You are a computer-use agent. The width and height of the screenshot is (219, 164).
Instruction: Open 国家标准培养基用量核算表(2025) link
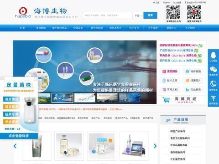tap(178, 45)
